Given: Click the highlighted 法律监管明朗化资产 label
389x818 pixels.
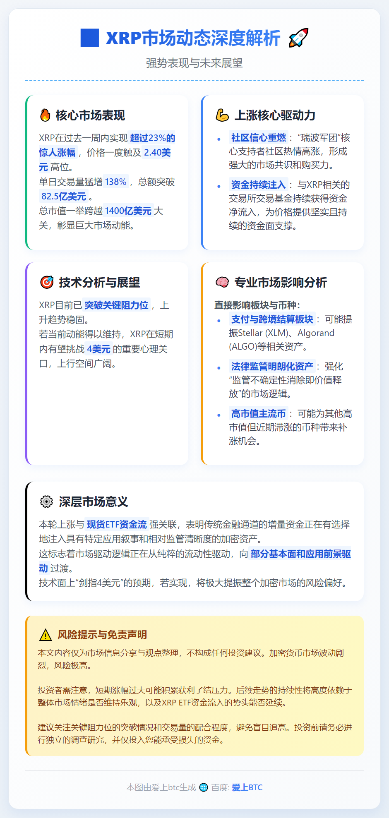Looking at the screenshot, I should click(x=272, y=366).
